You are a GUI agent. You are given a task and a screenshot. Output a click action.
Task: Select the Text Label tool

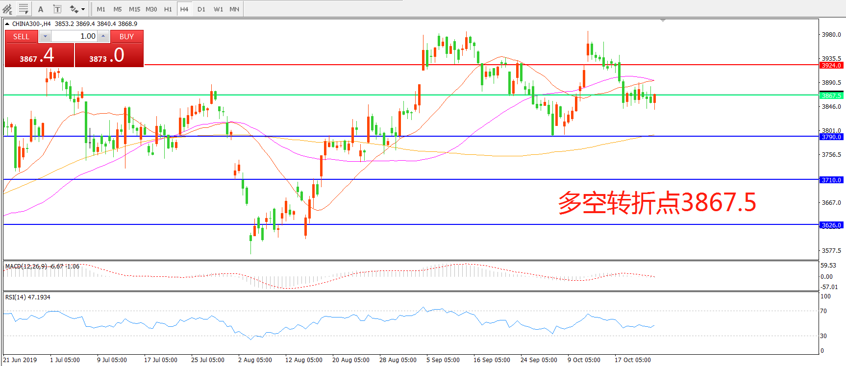(57, 9)
